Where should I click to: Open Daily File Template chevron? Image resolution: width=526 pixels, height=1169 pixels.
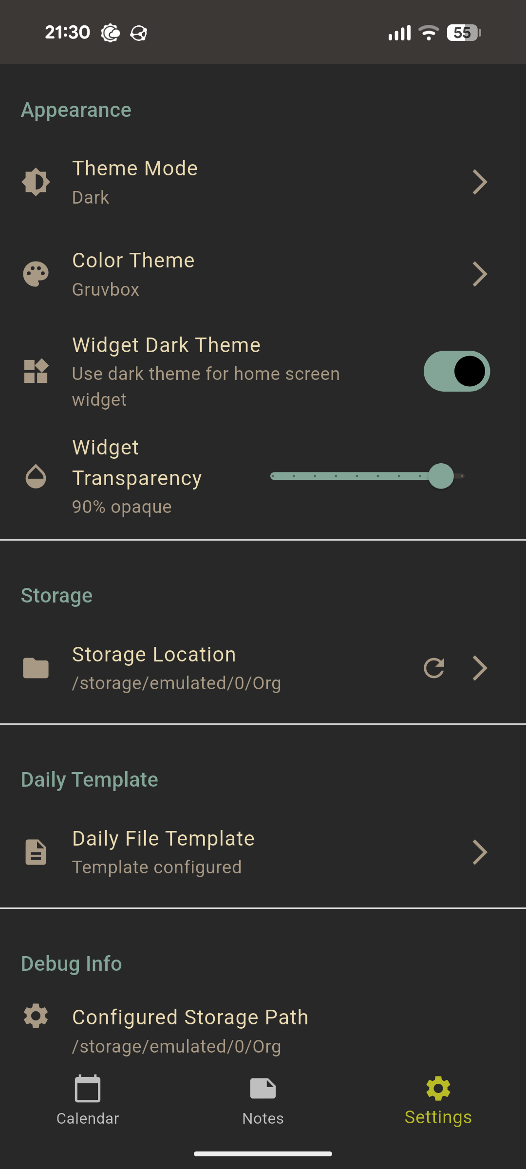point(480,852)
